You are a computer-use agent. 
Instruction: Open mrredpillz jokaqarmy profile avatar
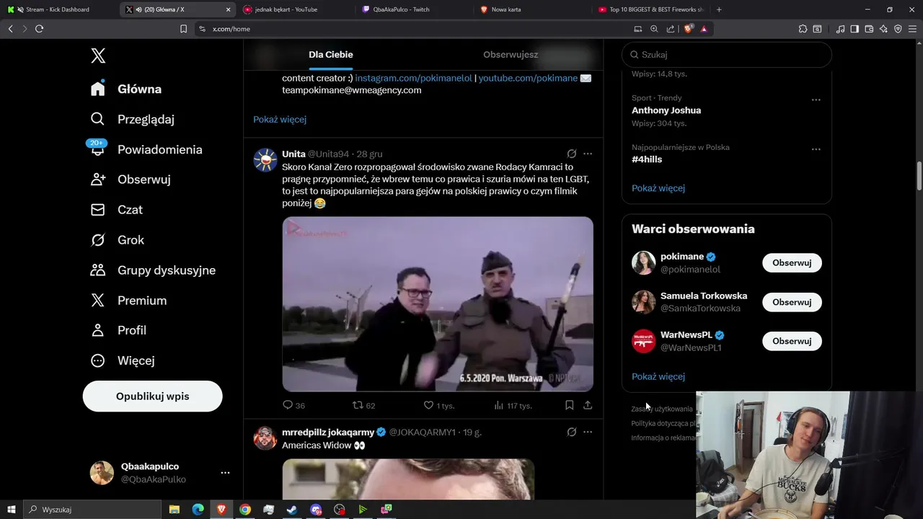pos(265,438)
